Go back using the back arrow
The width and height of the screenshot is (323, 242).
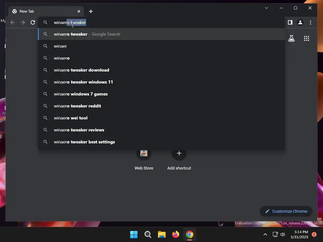[13, 22]
